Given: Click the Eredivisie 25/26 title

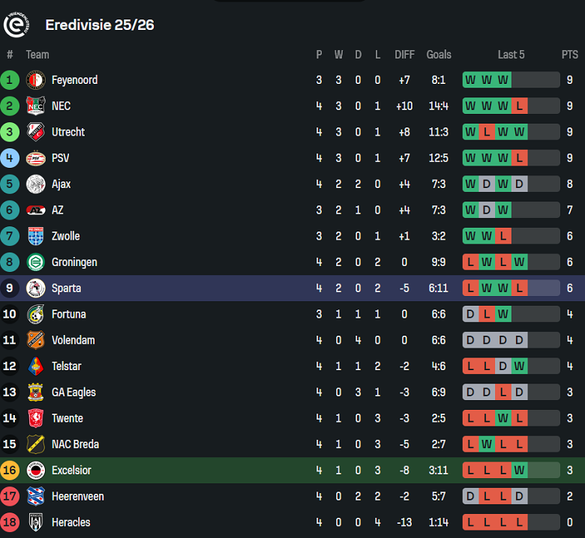Looking at the screenshot, I should point(100,25).
